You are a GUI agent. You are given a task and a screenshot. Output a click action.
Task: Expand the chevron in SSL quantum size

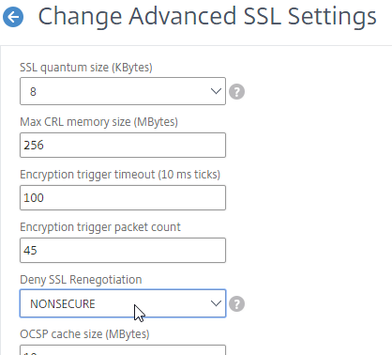coord(216,91)
